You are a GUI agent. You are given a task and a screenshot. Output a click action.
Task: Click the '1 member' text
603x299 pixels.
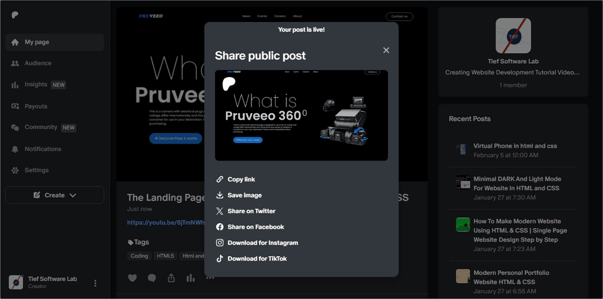click(513, 85)
